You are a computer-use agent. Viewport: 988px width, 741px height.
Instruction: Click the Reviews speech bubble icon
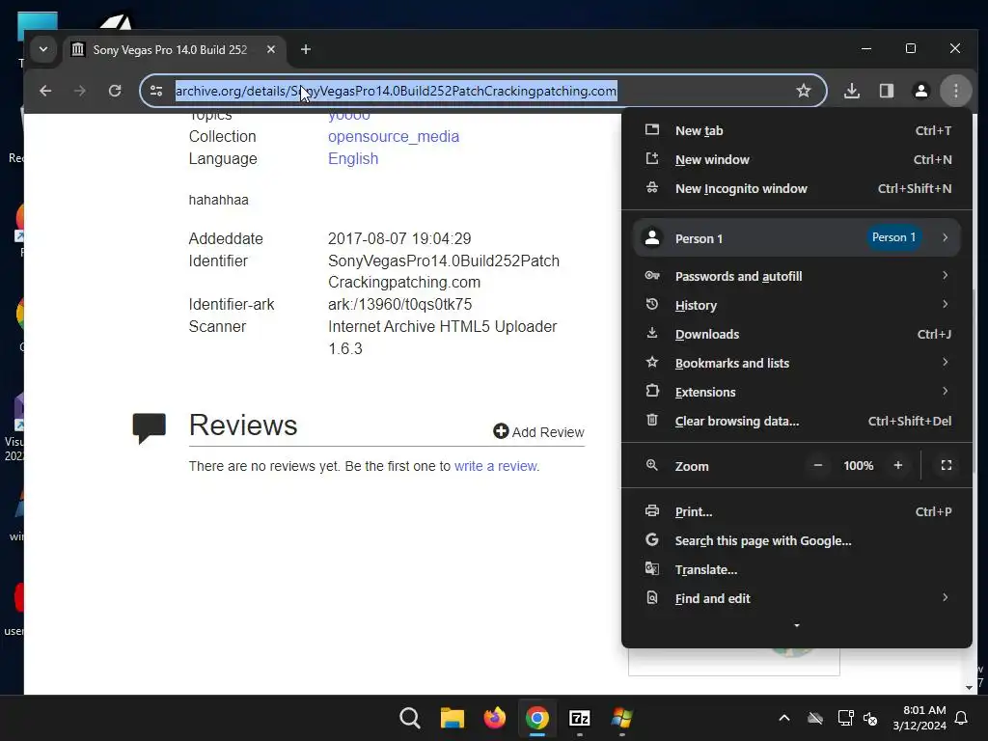pos(150,428)
